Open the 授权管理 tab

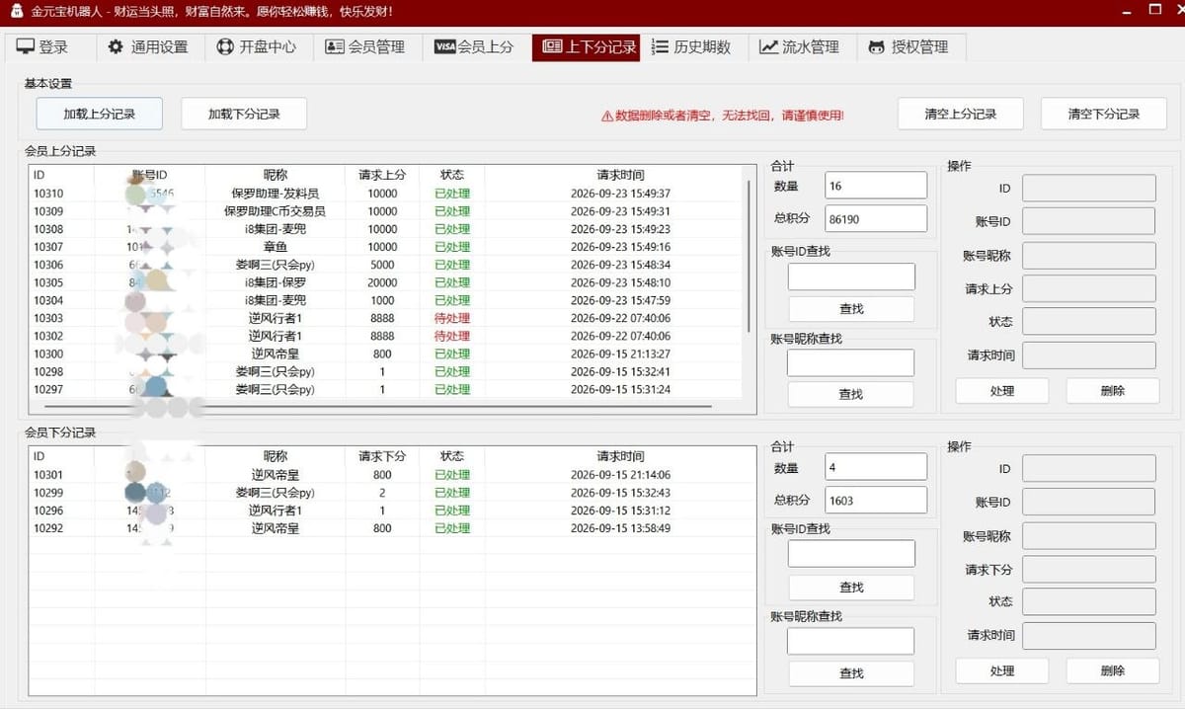[910, 47]
